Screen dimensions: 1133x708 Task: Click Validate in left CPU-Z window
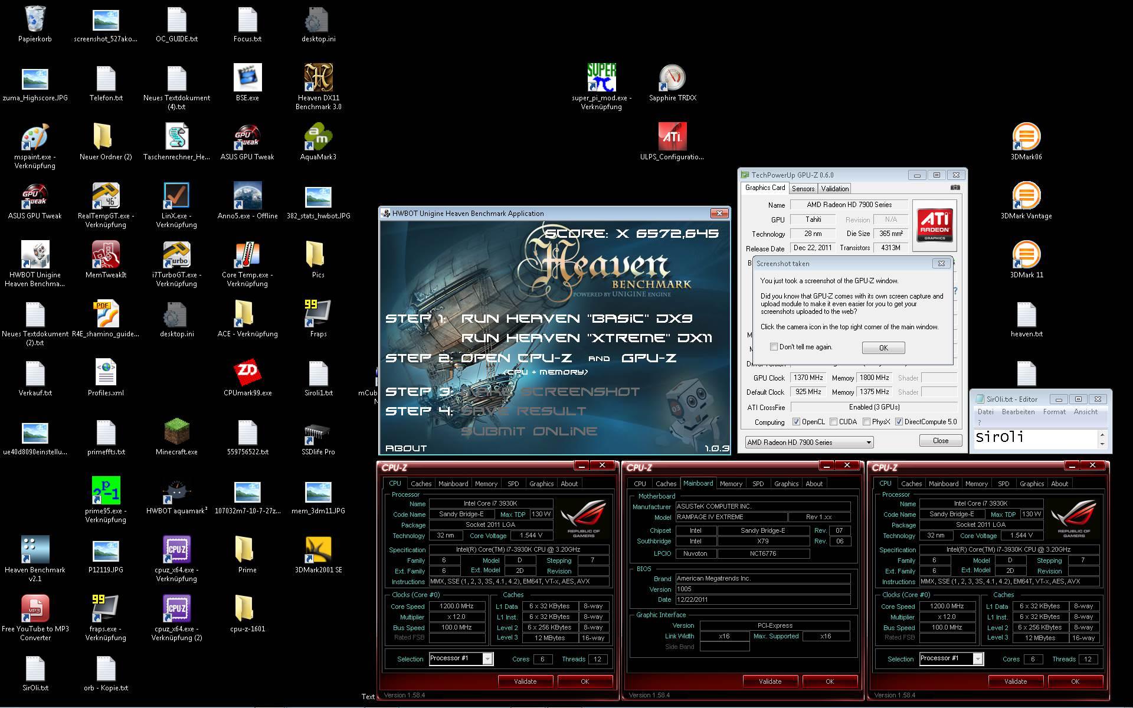(x=525, y=681)
